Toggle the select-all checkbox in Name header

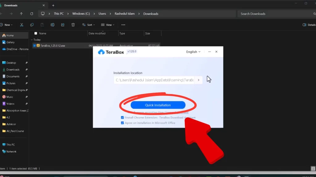[x=36, y=33]
